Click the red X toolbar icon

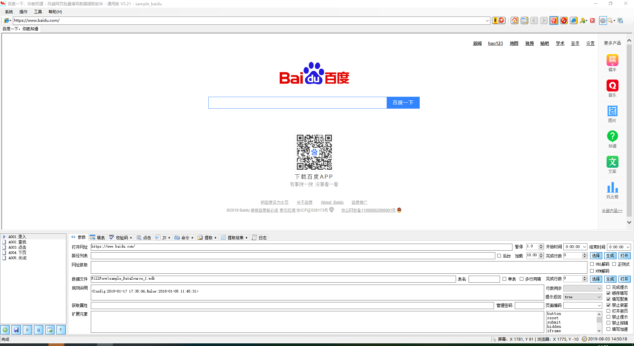pyautogui.click(x=592, y=20)
